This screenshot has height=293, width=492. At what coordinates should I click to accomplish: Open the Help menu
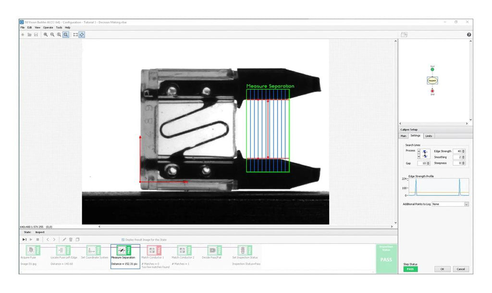tap(67, 27)
